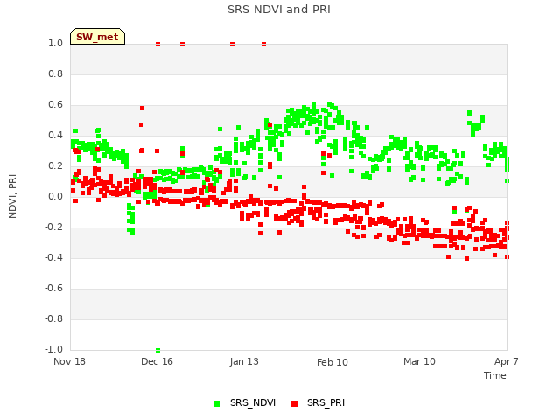Click the -0.6 y-axis tick label

pos(53,288)
